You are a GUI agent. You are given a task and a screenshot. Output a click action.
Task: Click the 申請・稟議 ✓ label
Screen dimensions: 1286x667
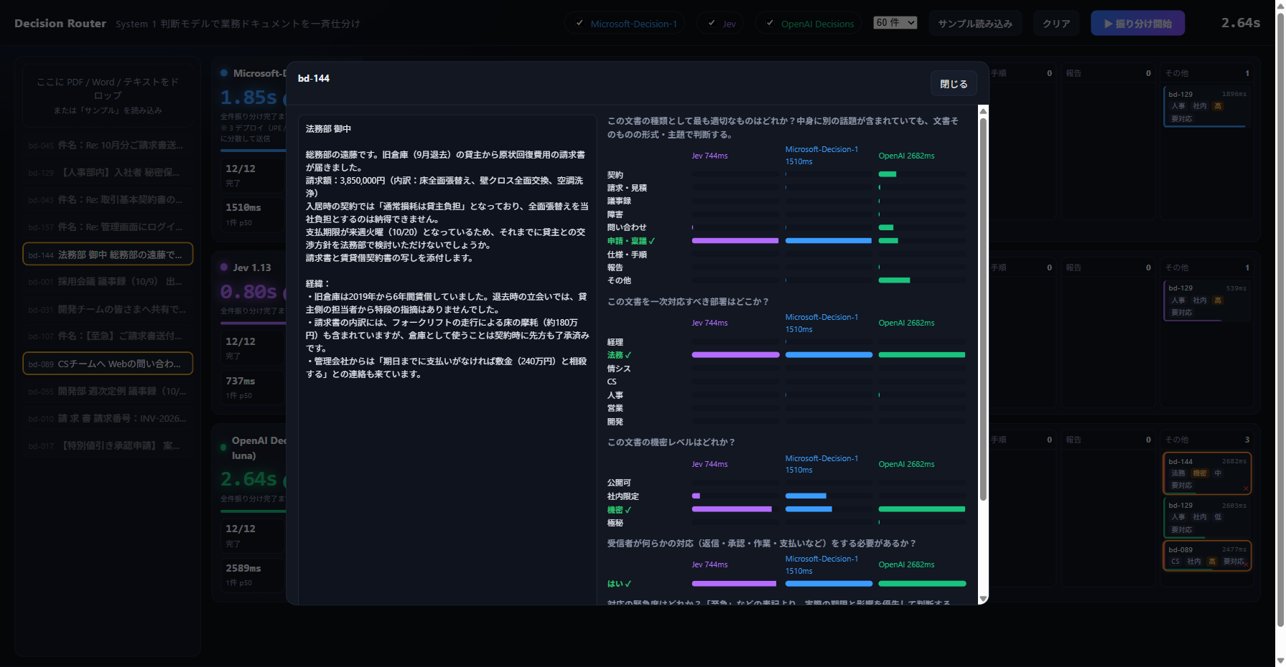click(631, 241)
